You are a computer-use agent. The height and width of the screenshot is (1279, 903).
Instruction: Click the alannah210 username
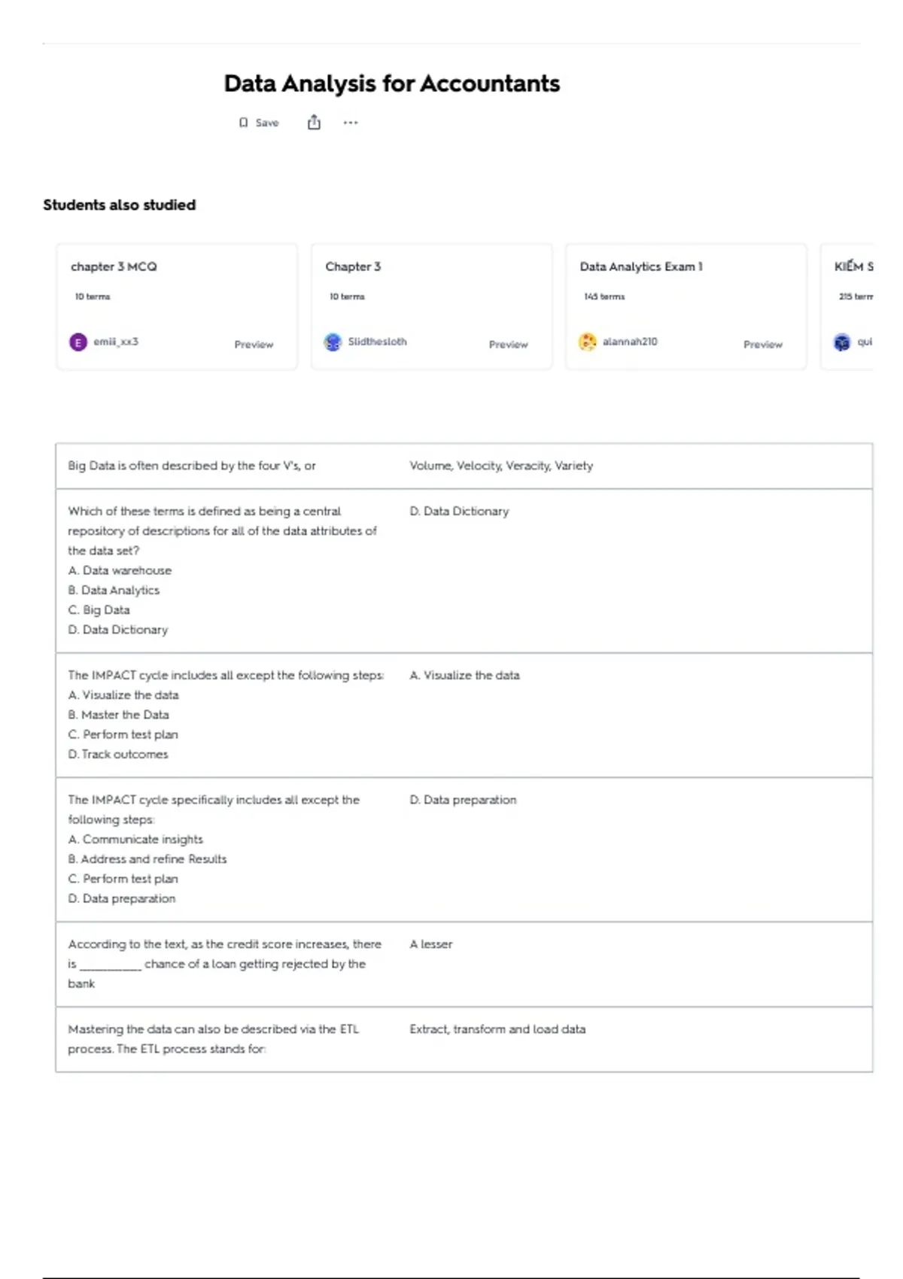click(630, 342)
